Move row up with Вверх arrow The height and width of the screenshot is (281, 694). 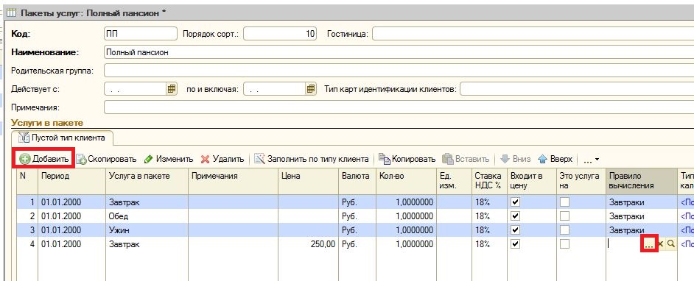pos(555,159)
